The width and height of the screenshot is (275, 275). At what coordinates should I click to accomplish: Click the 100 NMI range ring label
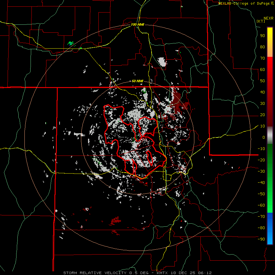[137, 24]
